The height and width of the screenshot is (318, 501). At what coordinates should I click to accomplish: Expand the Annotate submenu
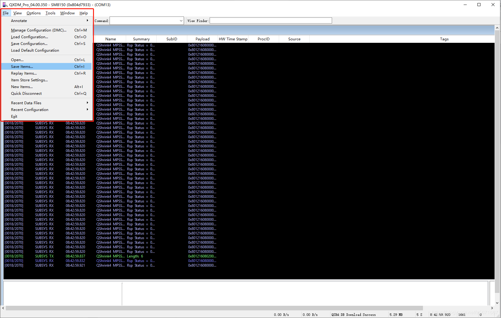pyautogui.click(x=47, y=21)
